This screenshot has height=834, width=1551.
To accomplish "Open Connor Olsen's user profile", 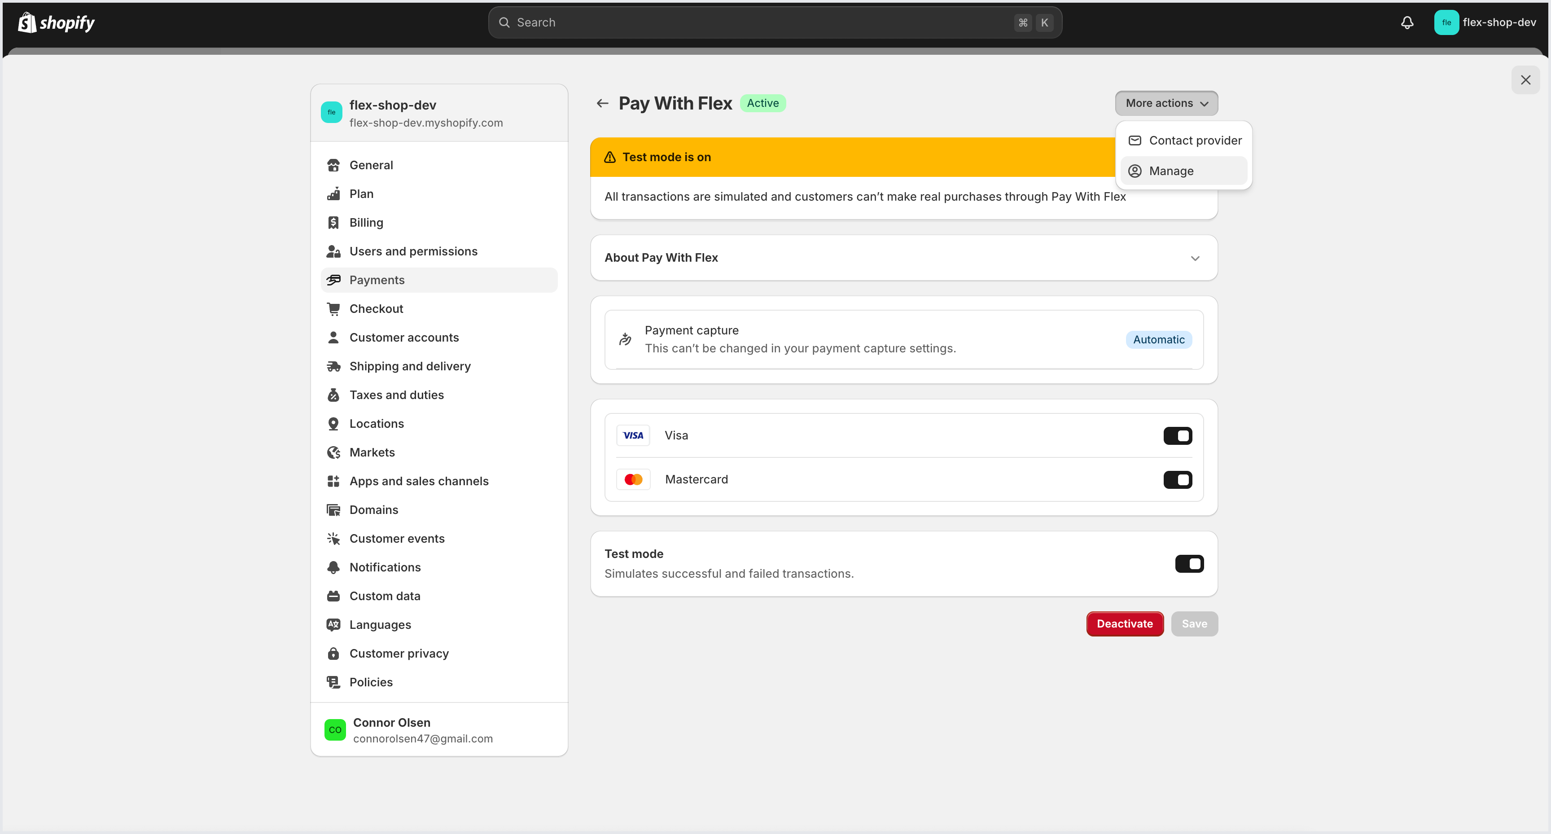I will pyautogui.click(x=439, y=730).
